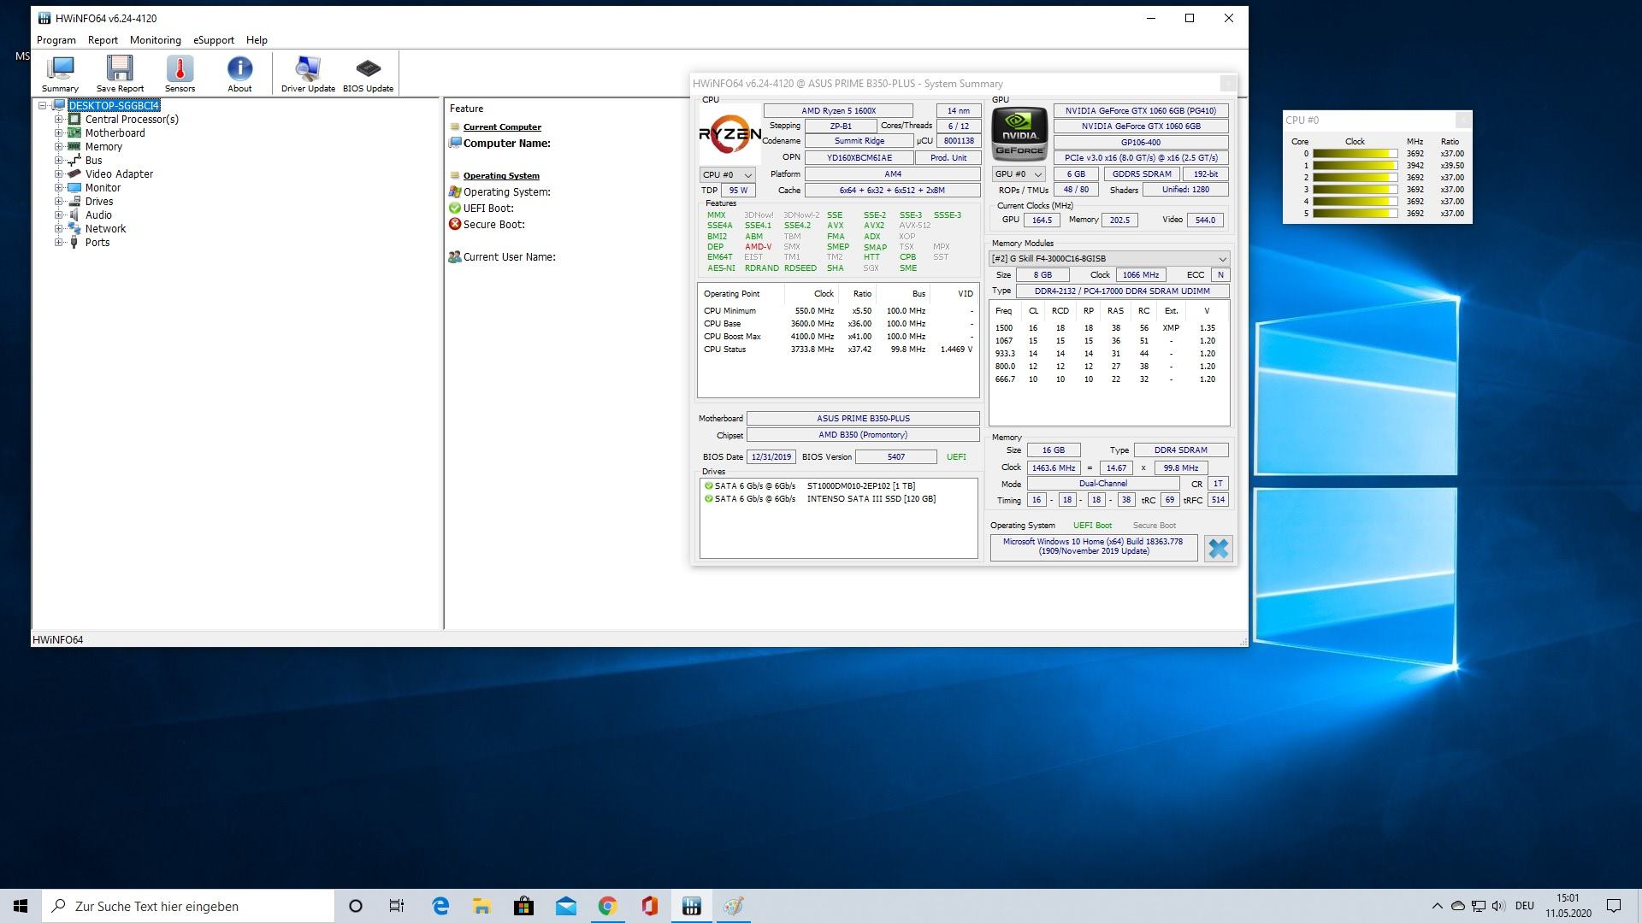Select the Network tree item
This screenshot has height=923, width=1642.
pos(105,229)
